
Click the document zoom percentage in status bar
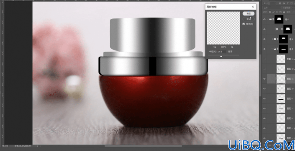pos(5,146)
